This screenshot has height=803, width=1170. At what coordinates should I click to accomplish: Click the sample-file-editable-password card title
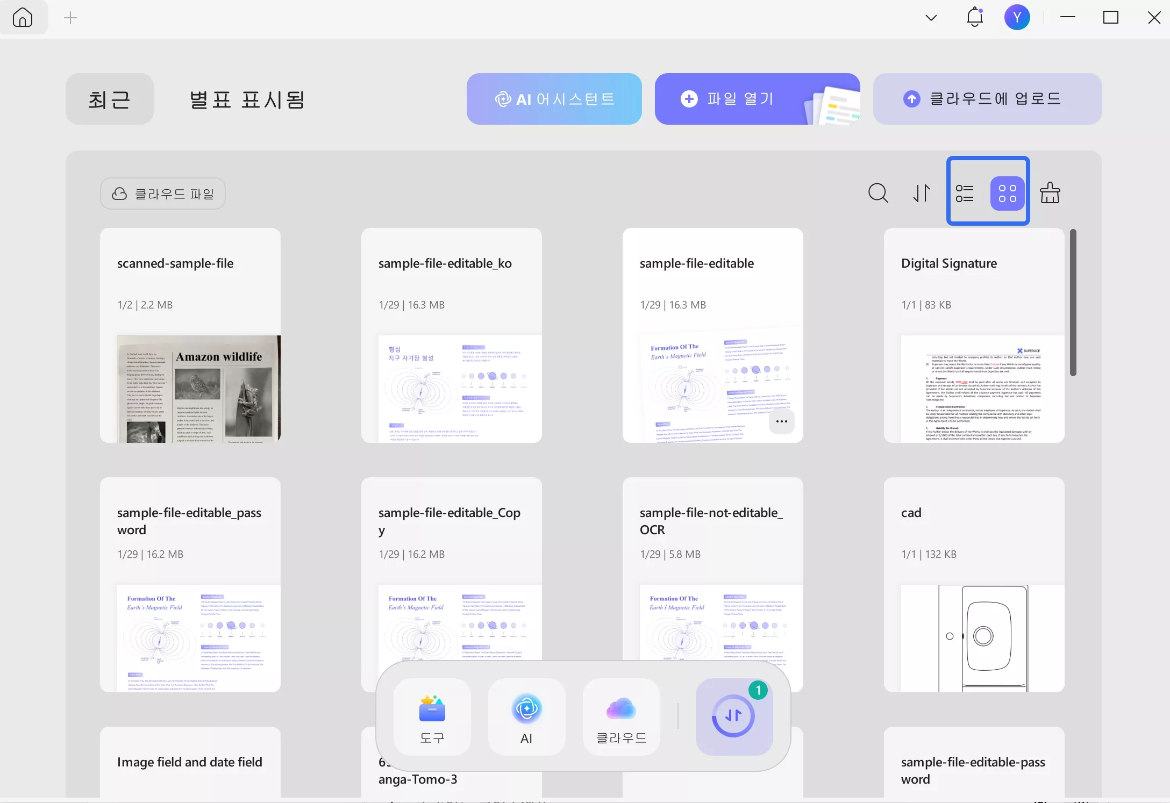tap(973, 771)
